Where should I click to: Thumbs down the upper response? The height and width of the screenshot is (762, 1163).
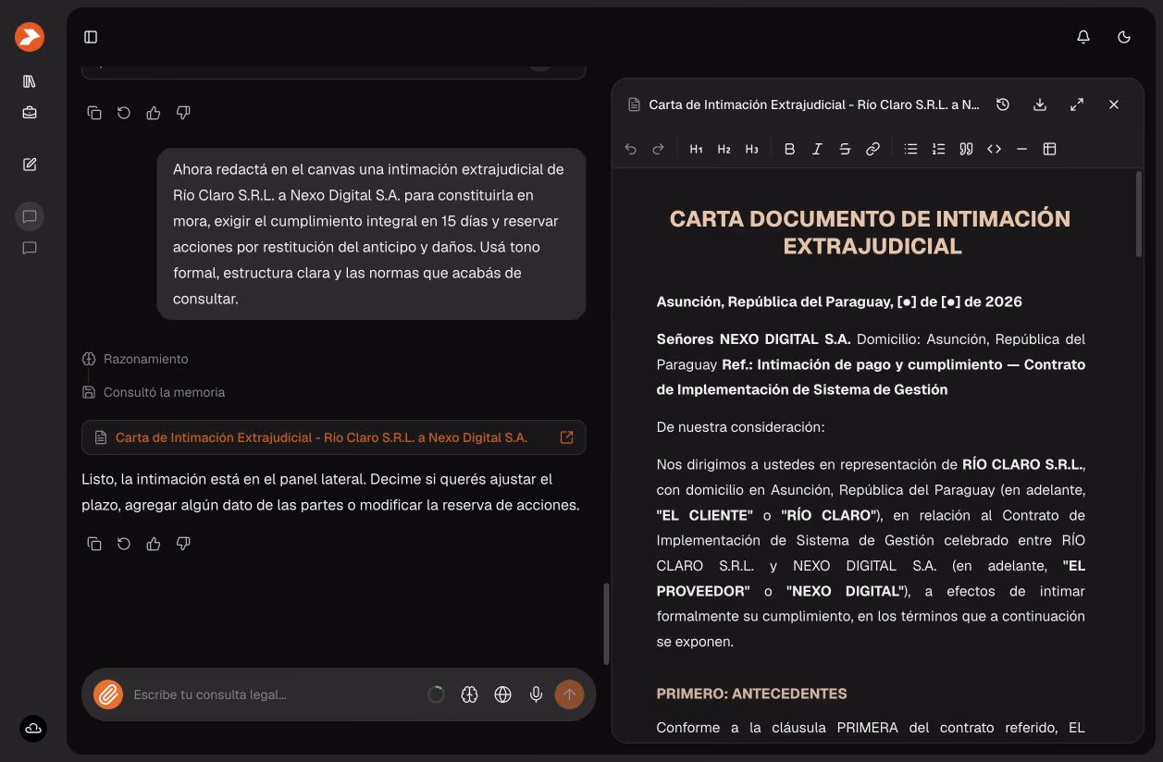pyautogui.click(x=183, y=113)
